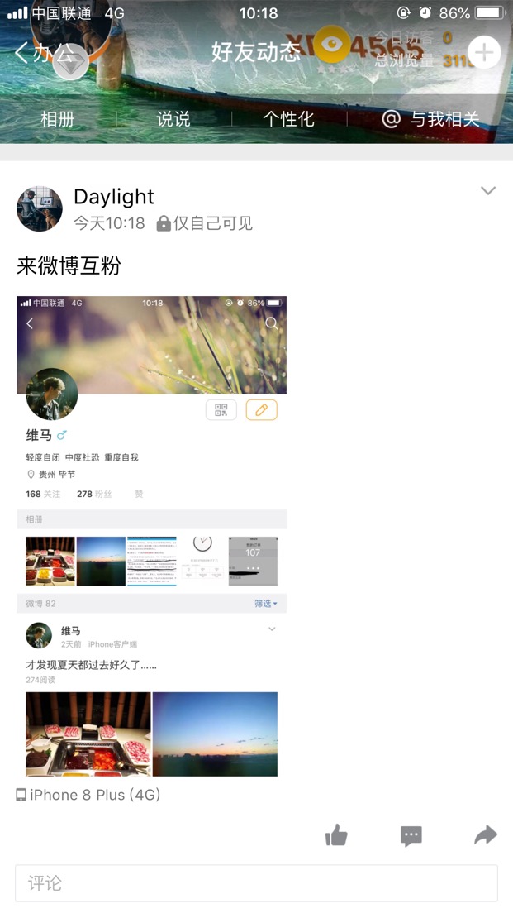
Task: Tap the plus icon to create post
Action: tap(484, 53)
